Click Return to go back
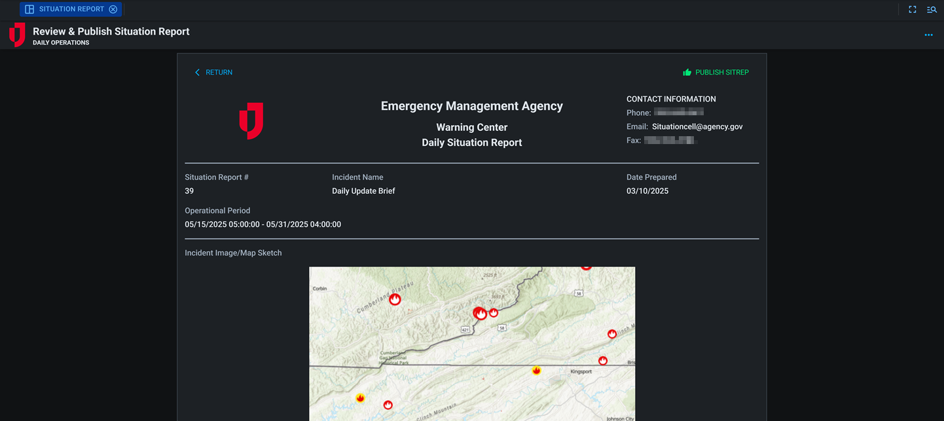This screenshot has width=944, height=421. [213, 72]
